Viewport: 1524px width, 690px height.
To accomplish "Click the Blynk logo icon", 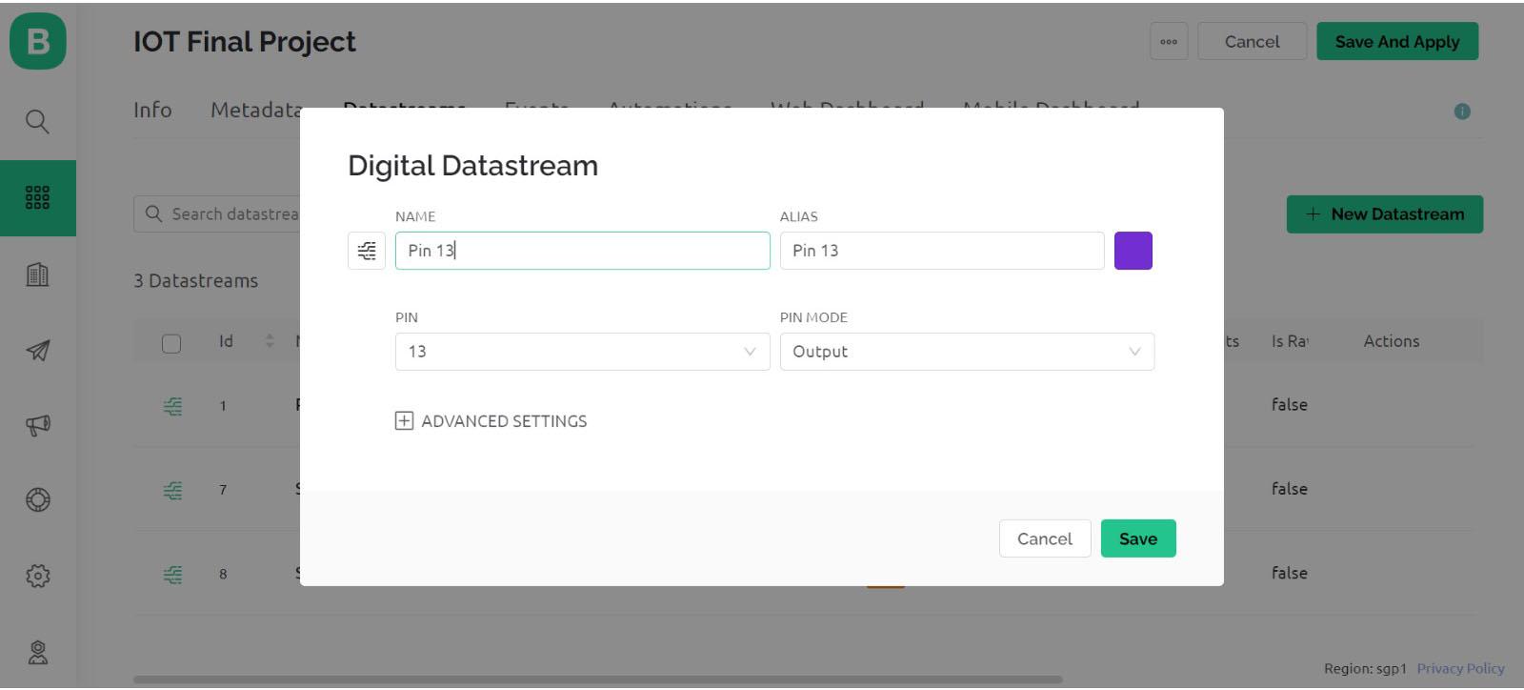I will 38,41.
